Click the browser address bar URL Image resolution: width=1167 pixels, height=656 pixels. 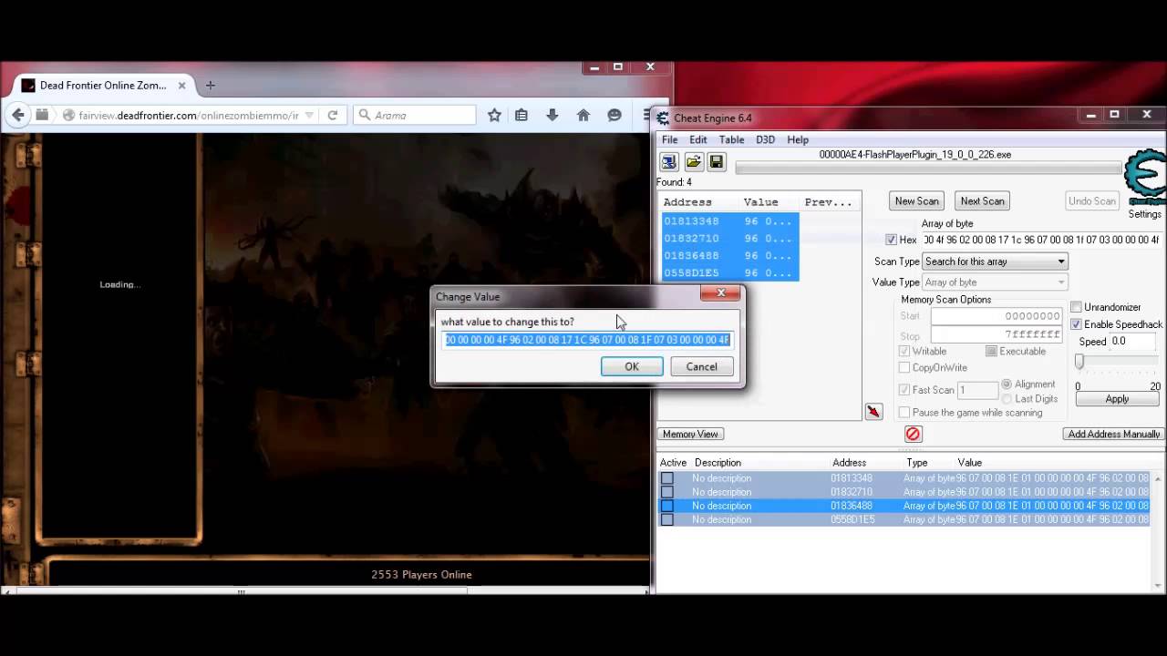pyautogui.click(x=189, y=115)
